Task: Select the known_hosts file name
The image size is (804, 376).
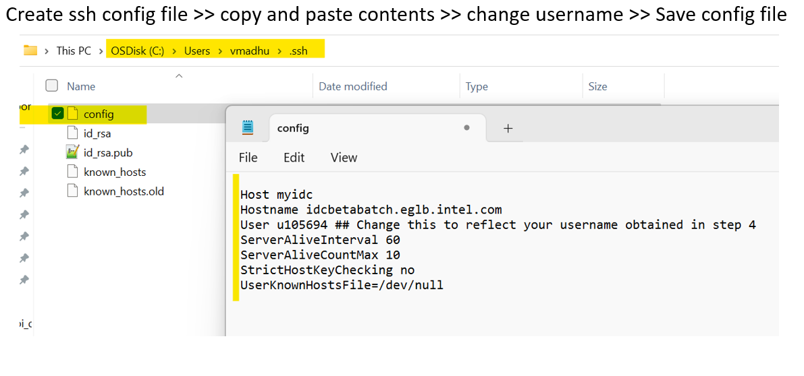Action: pos(115,172)
